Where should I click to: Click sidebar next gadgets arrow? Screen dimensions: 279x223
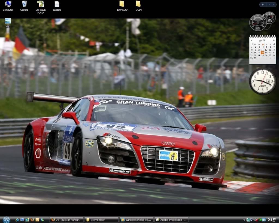pyautogui.click(x=274, y=5)
